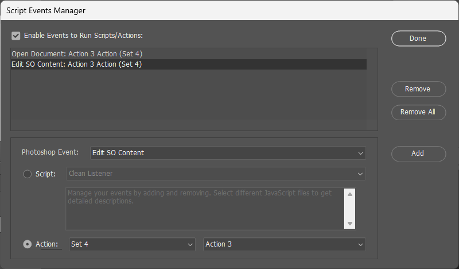Select the Open Document event entry
The width and height of the screenshot is (459, 269).
pos(77,54)
